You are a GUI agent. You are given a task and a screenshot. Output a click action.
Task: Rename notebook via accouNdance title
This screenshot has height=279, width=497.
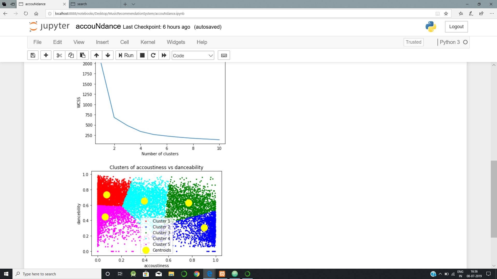(98, 26)
